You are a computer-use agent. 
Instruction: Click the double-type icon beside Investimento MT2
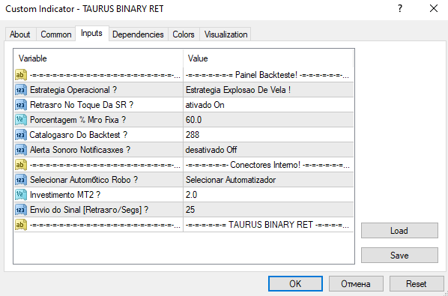coord(21,195)
